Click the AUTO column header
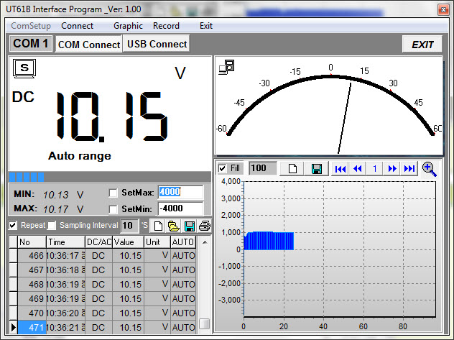The image size is (454, 340). (183, 242)
